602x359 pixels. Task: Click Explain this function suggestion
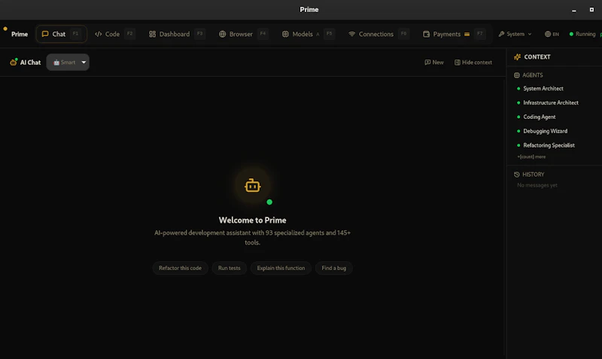click(x=281, y=268)
